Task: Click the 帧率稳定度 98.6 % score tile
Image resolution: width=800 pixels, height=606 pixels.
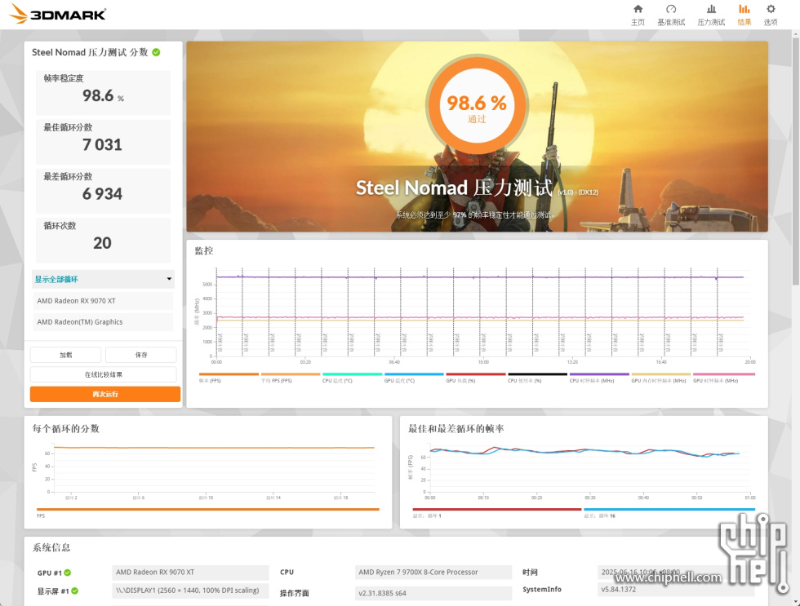Action: coord(103,92)
